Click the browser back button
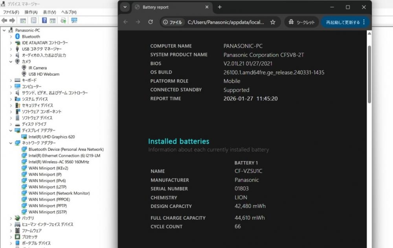 [x=126, y=22]
